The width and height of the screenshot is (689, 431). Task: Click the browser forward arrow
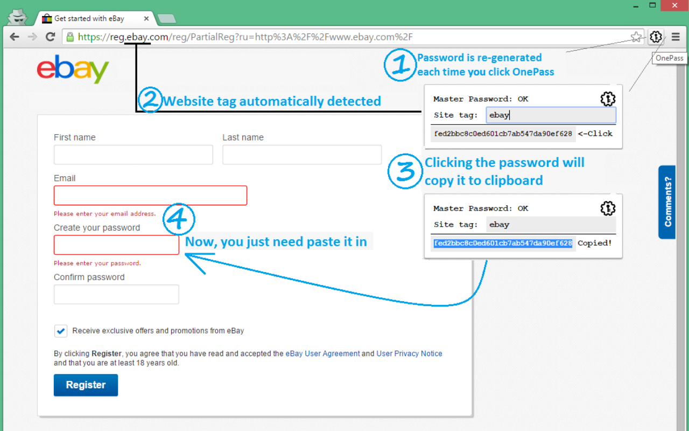click(x=32, y=37)
